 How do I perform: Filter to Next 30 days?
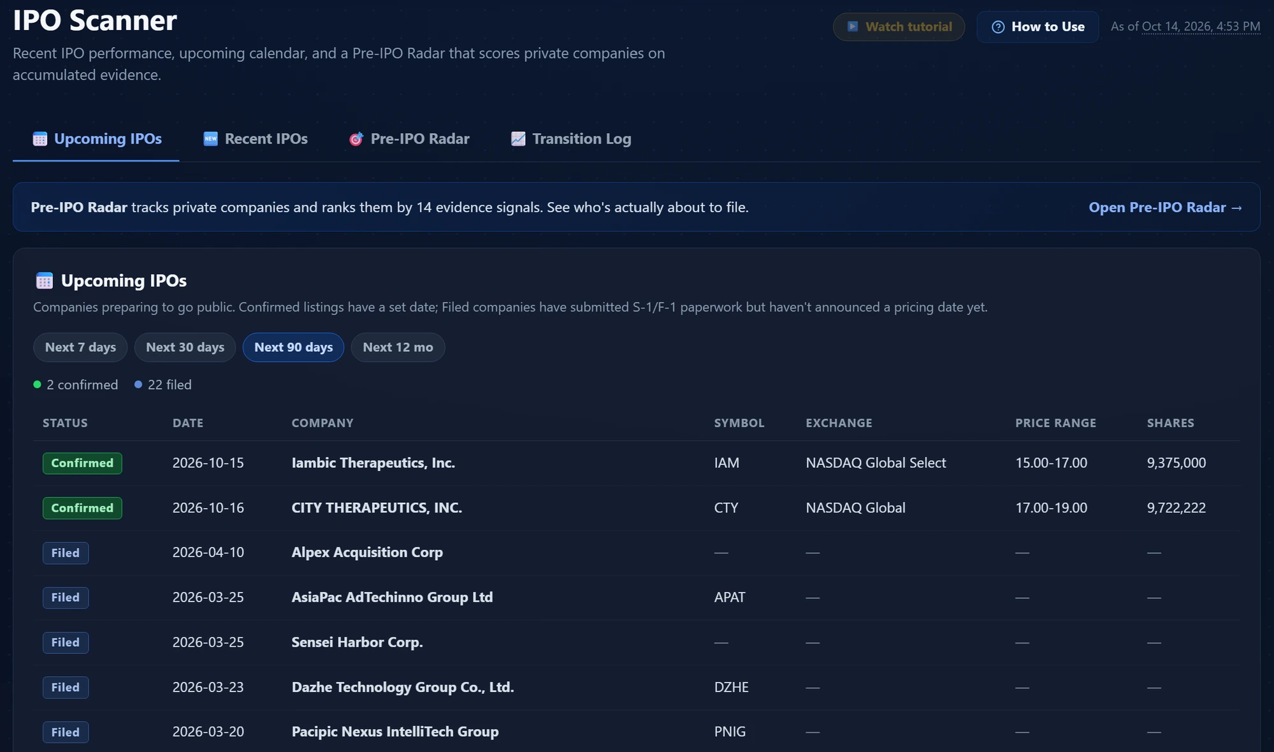[185, 347]
